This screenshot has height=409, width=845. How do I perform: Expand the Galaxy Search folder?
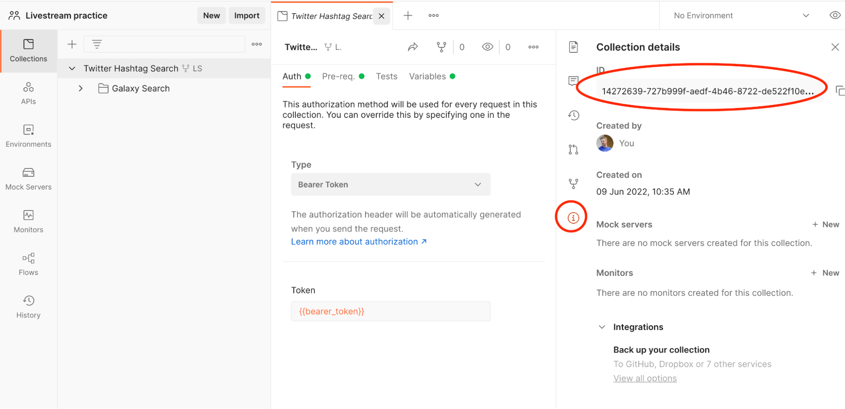(x=81, y=89)
